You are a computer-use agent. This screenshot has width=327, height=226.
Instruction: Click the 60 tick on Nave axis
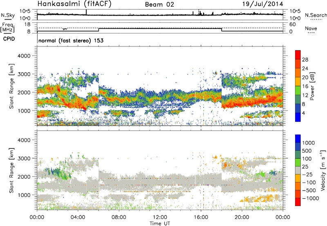pyautogui.click(x=293, y=24)
